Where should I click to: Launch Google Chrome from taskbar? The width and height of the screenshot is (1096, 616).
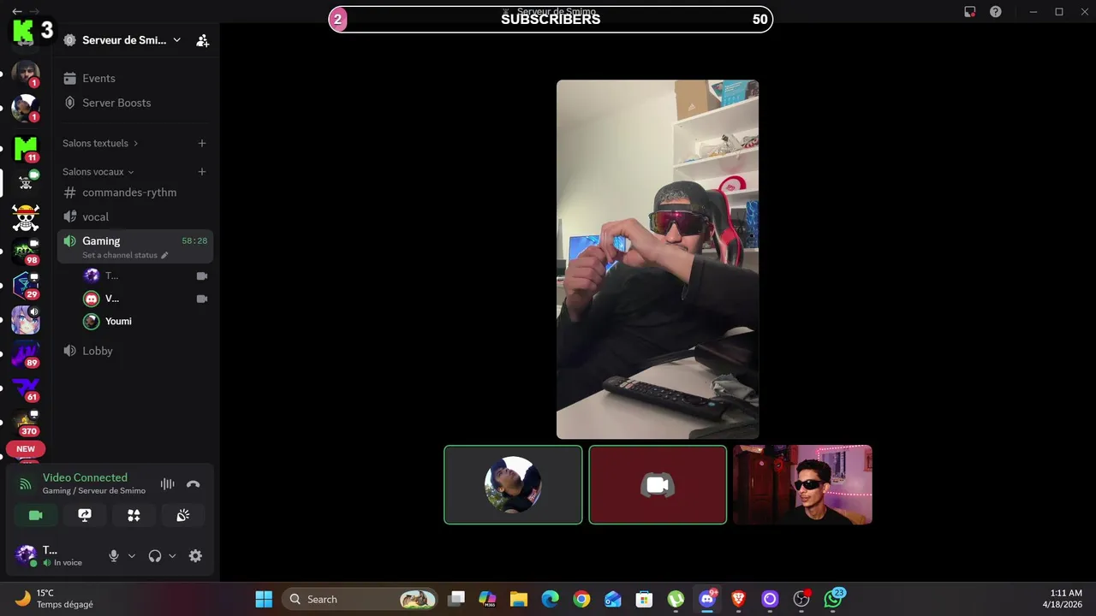tap(581, 599)
